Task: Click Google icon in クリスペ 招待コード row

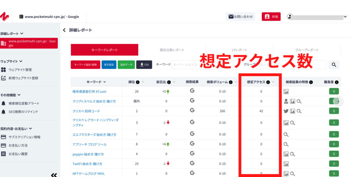Action: click(x=192, y=110)
